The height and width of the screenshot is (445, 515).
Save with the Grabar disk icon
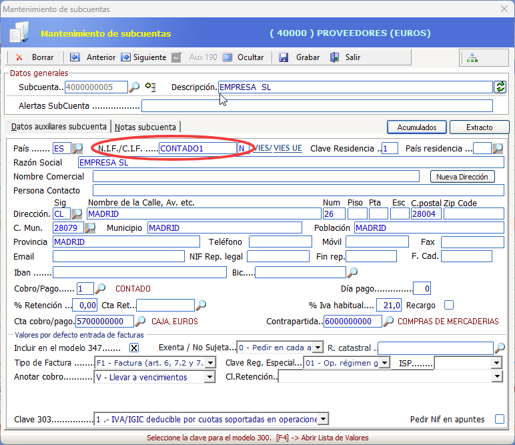click(x=284, y=57)
